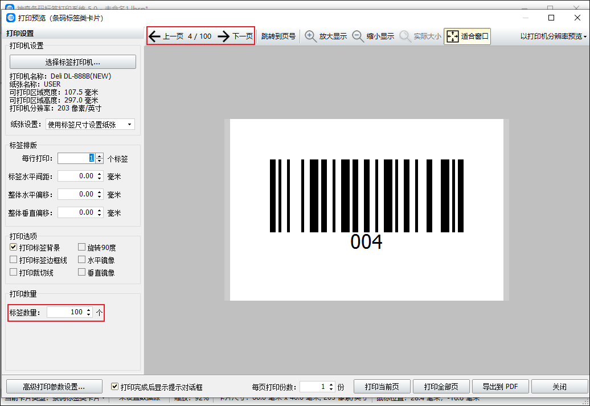Click 关闭 button
590x406 pixels.
point(559,387)
